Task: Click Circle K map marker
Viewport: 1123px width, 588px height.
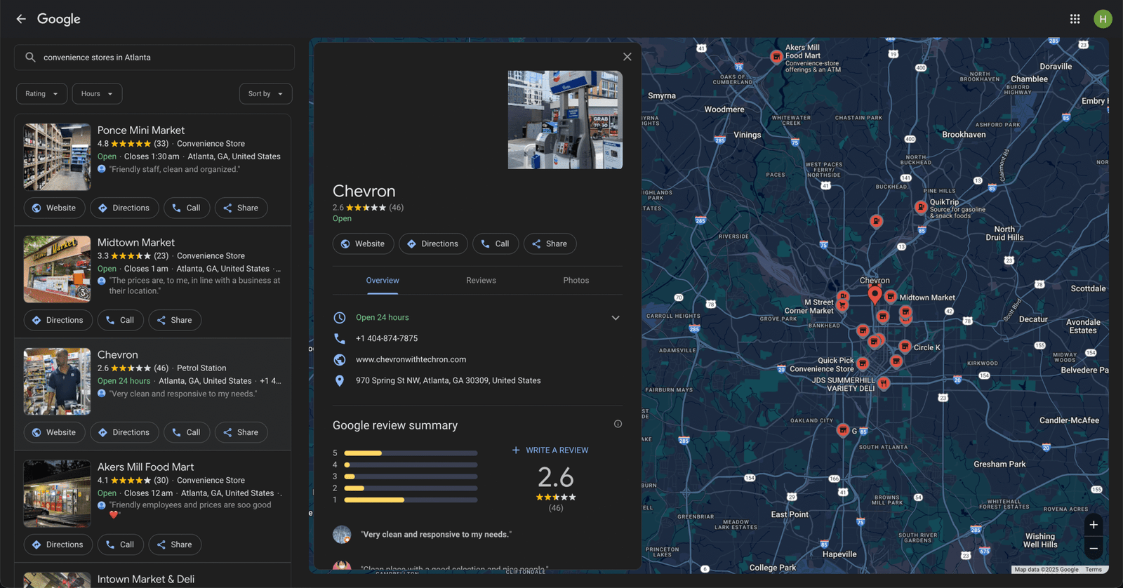Action: pos(905,347)
